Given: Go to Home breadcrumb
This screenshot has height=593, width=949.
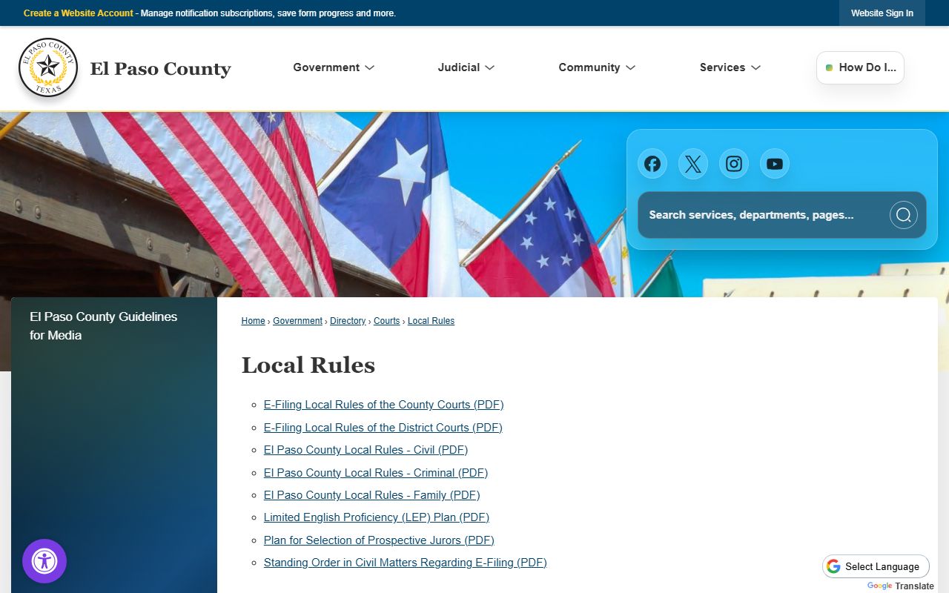Looking at the screenshot, I should (253, 321).
